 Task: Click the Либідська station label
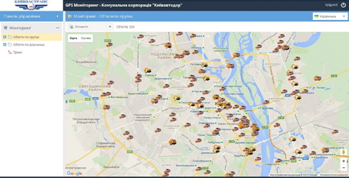pos(214,142)
